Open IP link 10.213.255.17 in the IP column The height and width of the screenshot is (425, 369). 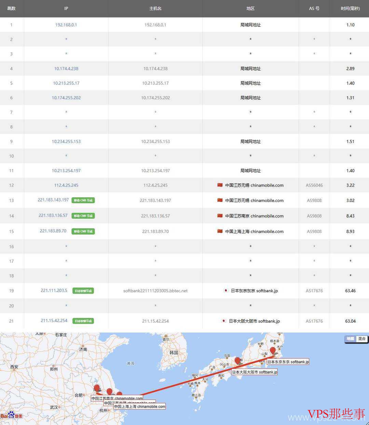66,83
